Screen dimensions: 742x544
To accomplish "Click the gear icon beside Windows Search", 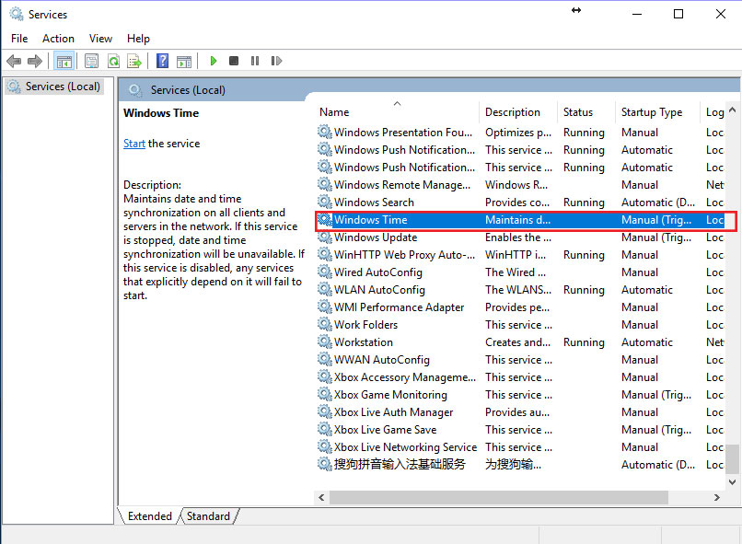I will (325, 202).
